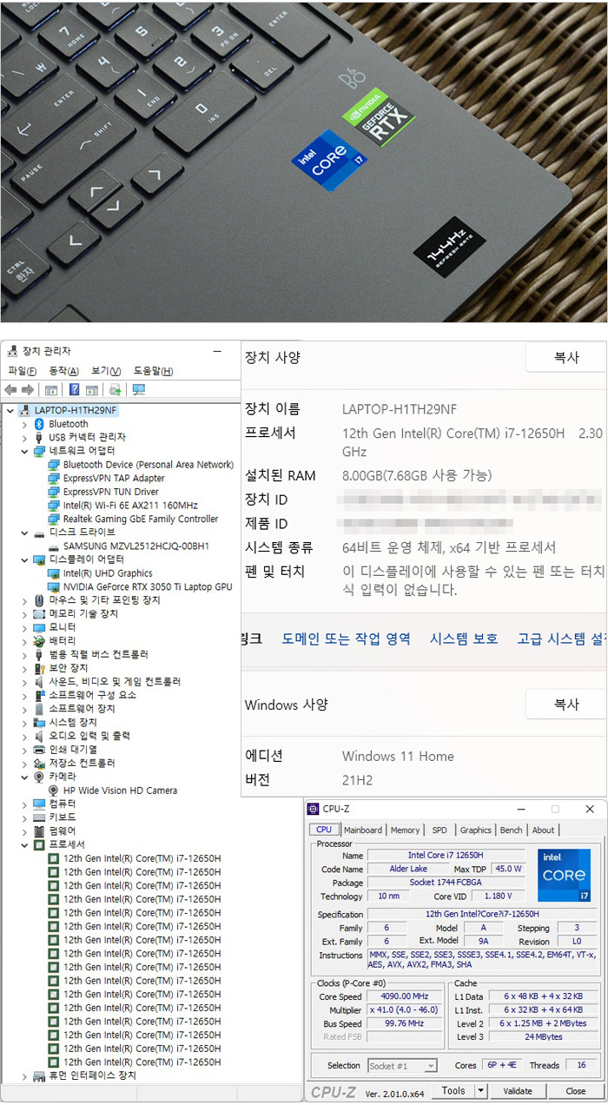Click the 카메라 category icon
Image resolution: width=608 pixels, height=1105 pixels.
point(39,777)
